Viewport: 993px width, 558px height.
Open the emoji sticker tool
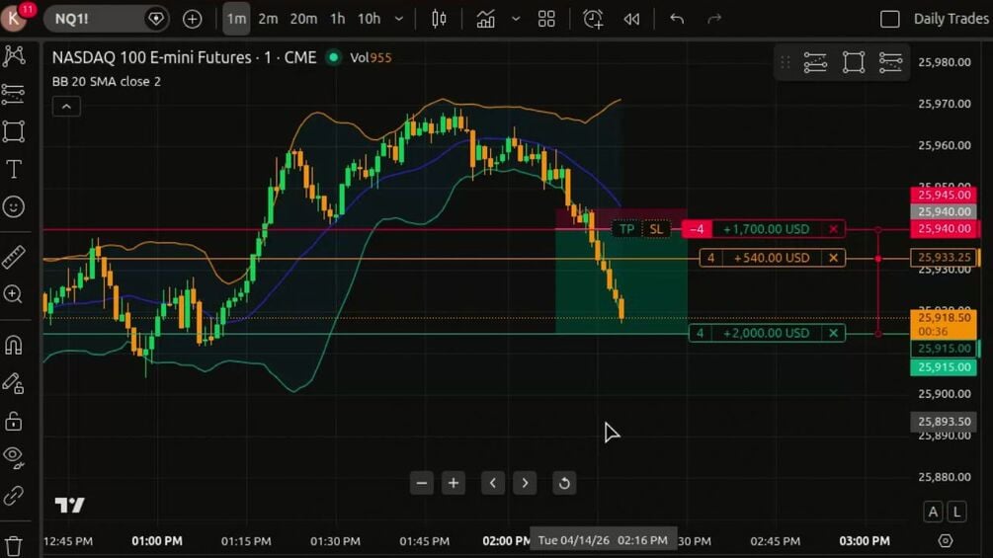(x=14, y=206)
